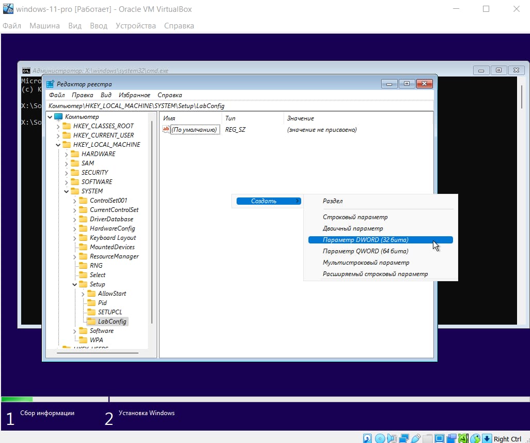530x443 pixels.
Task: Click the network adapters indicator icon
Action: point(404,438)
